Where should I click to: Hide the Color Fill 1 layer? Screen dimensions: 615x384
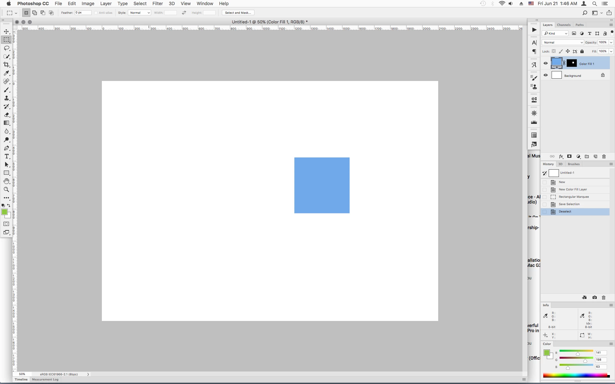pos(545,63)
